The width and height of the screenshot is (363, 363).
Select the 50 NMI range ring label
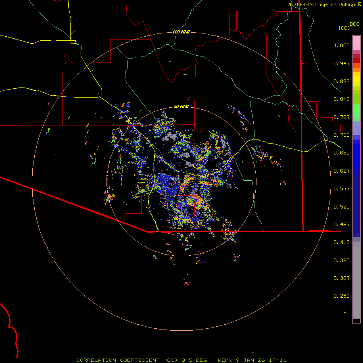(181, 106)
